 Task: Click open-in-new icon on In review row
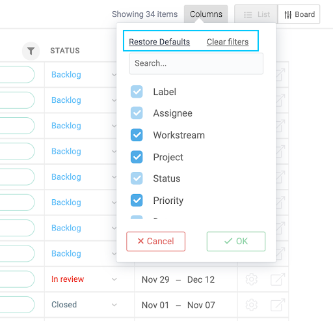tap(278, 279)
